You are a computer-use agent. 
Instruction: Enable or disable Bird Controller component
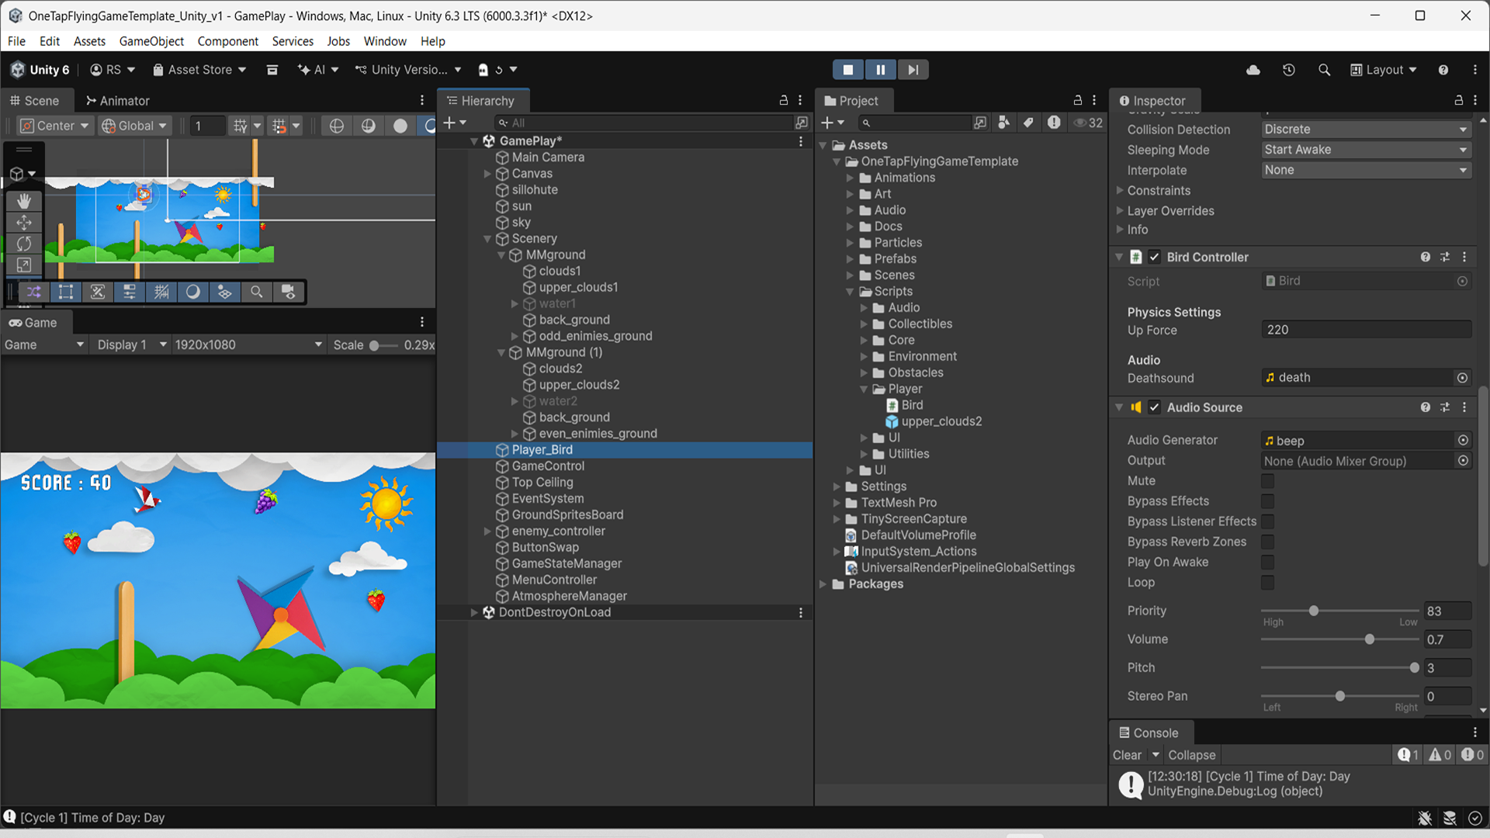point(1155,257)
